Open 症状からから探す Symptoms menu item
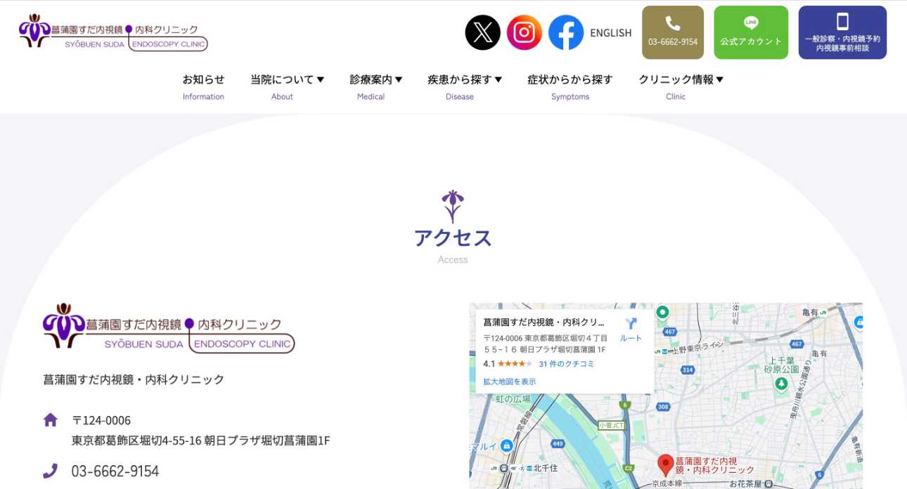This screenshot has height=489, width=907. click(x=570, y=87)
